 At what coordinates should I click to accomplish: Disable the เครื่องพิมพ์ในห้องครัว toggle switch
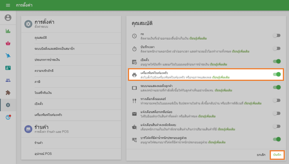point(276,74)
